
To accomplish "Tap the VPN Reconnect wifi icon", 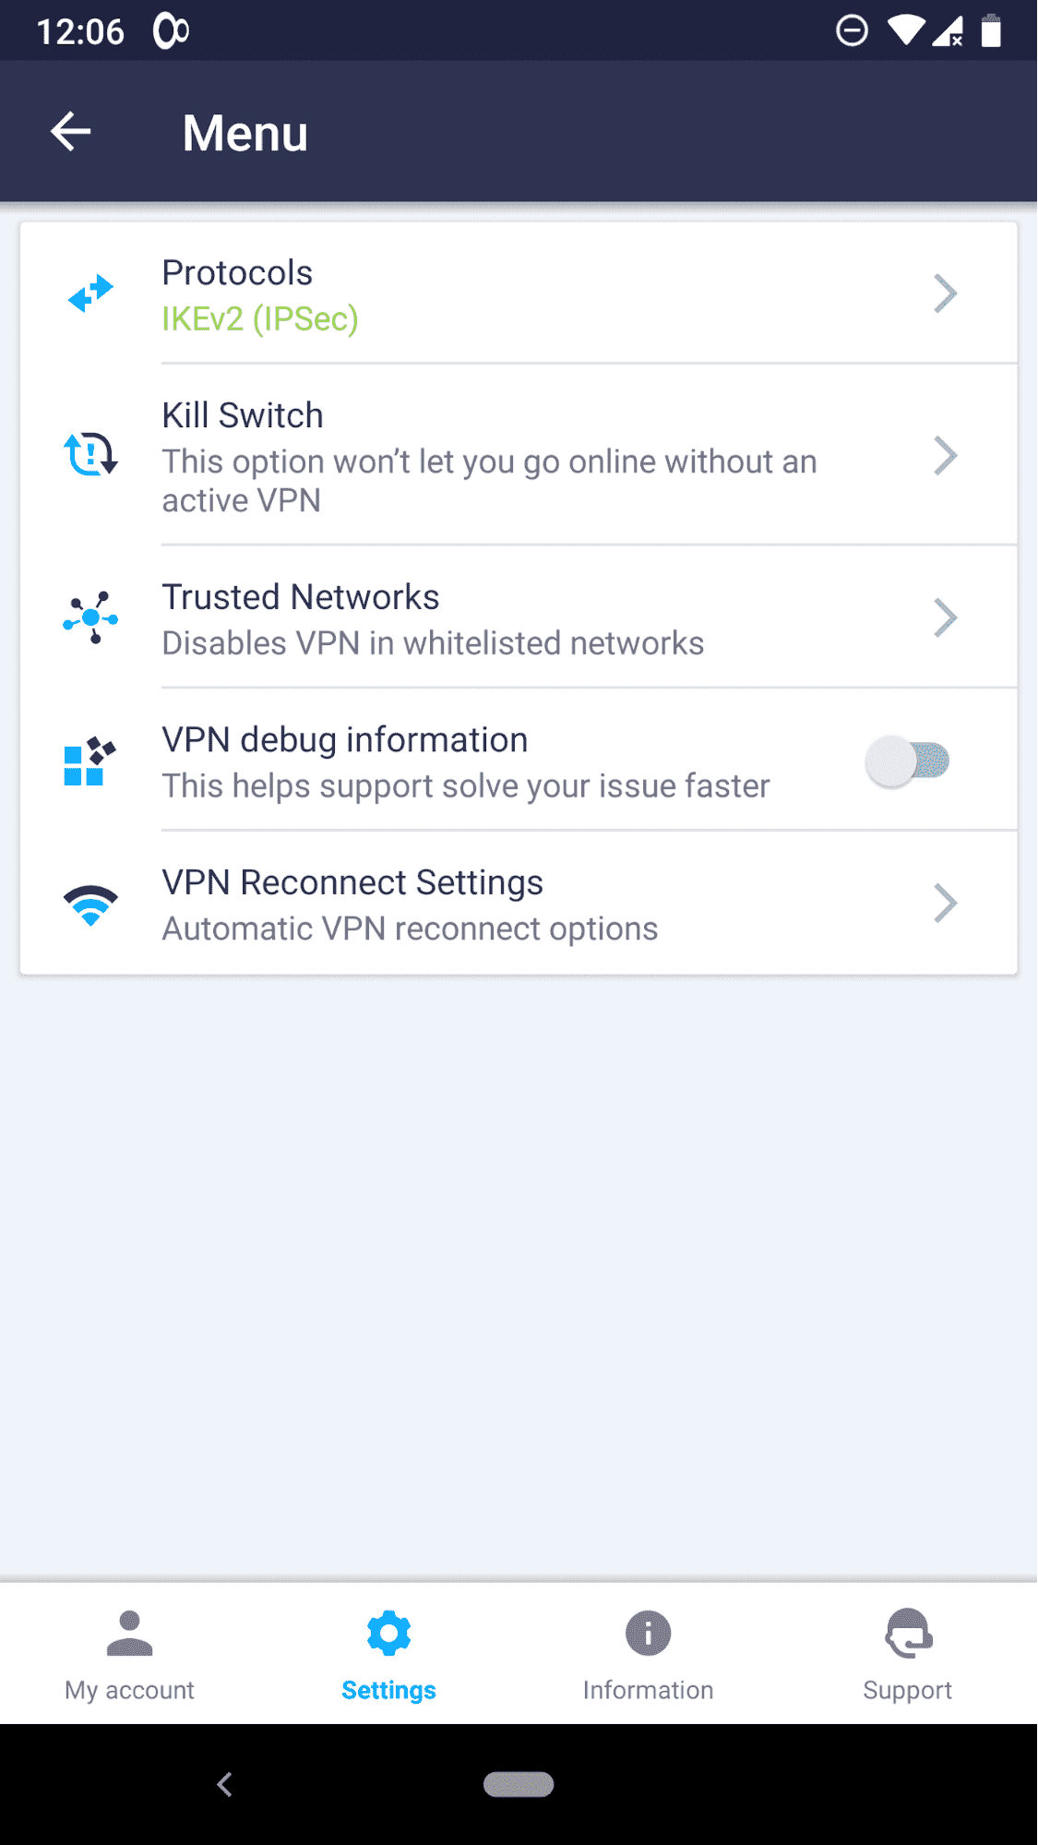I will [x=90, y=905].
